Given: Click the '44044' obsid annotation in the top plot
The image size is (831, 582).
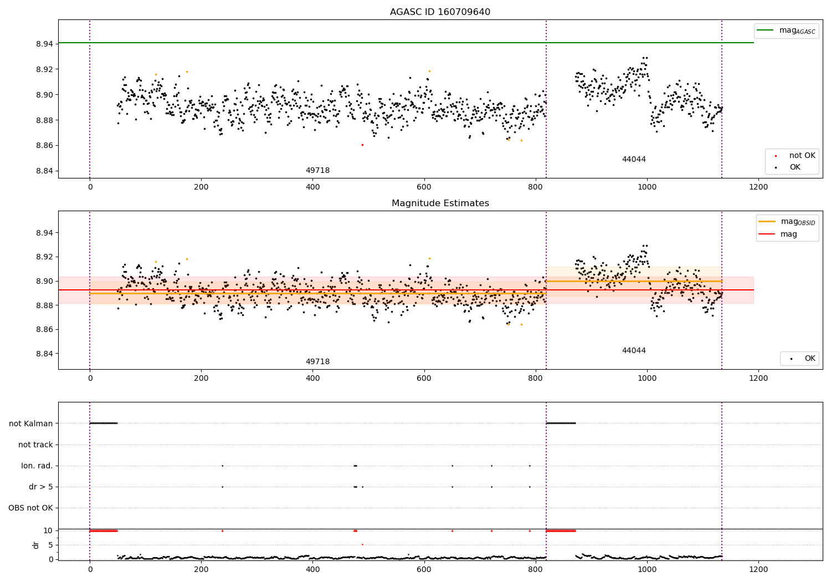Looking at the screenshot, I should (x=634, y=160).
